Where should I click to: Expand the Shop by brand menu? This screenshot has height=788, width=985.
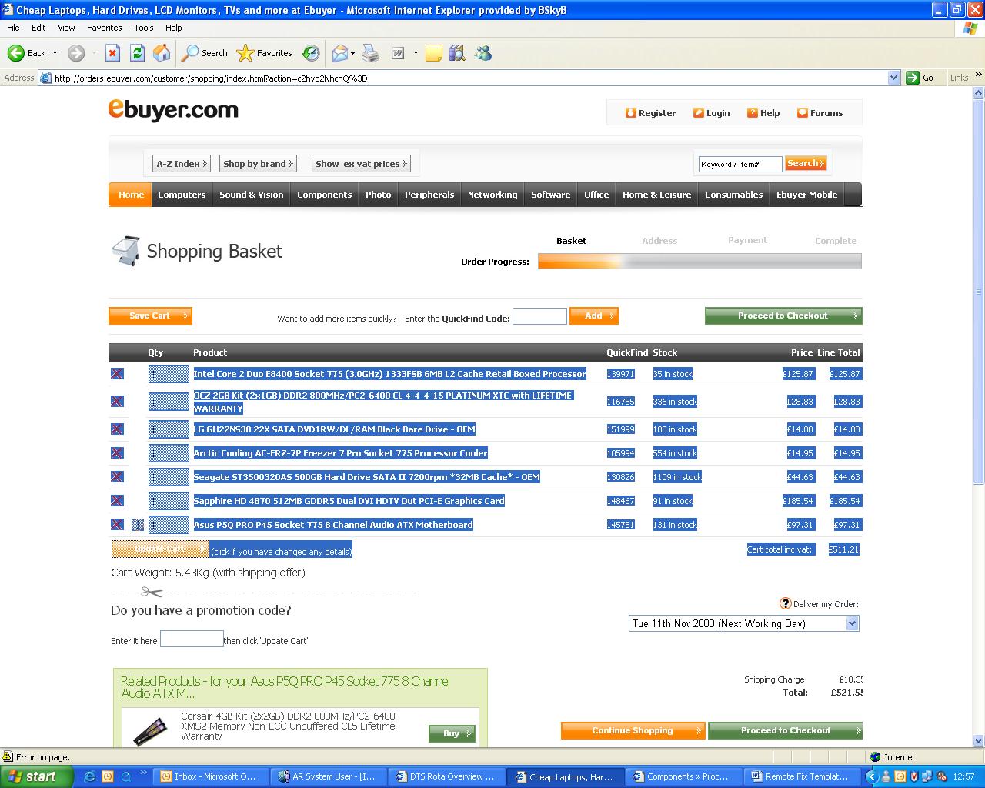pyautogui.click(x=258, y=164)
